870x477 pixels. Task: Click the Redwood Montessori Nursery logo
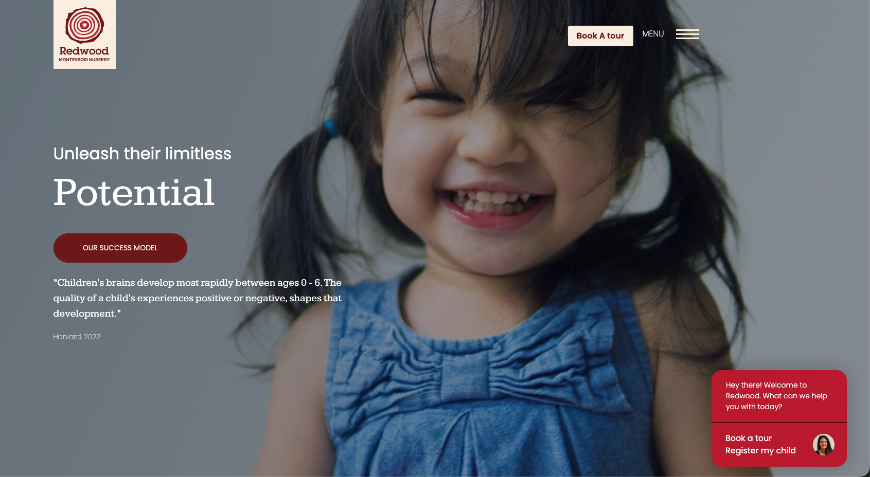tap(84, 34)
